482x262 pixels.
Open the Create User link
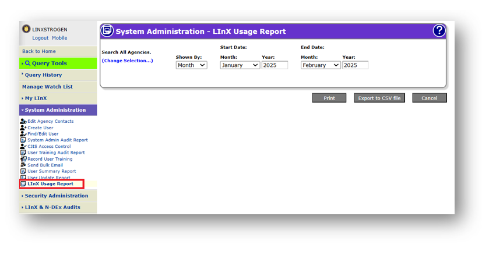[40, 128]
